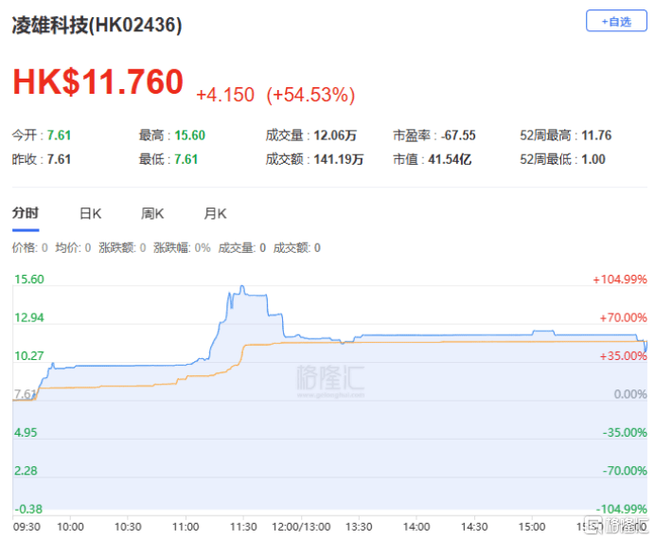The width and height of the screenshot is (655, 541).
Task: Show the 月K monthly chart tab
Action: tap(215, 214)
